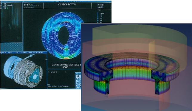Click the bottom icon in blue tool palette
Image resolution: width=192 pixels, height=111 pixels.
tap(78, 86)
